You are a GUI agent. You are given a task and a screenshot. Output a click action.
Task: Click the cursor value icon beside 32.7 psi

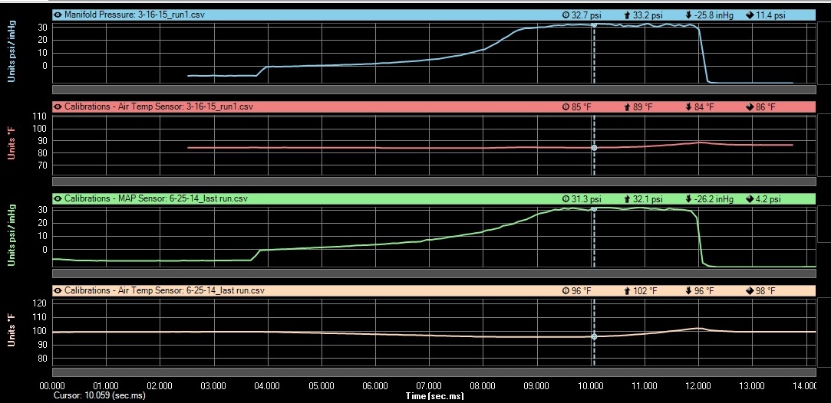[x=566, y=15]
